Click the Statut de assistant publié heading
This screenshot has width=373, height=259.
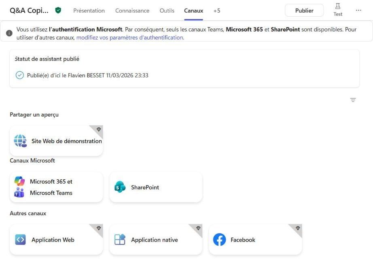(47, 59)
